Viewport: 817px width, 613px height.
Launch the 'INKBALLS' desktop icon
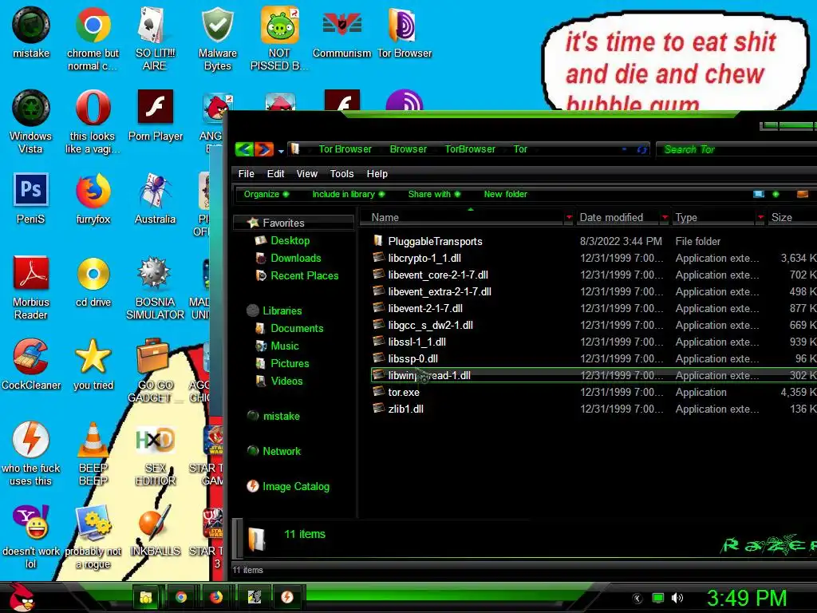(156, 531)
